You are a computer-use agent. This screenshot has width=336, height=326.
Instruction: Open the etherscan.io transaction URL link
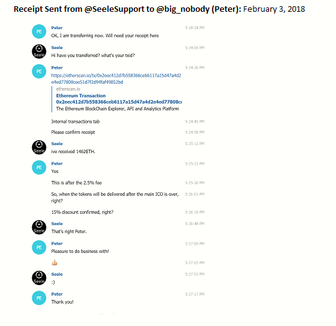click(x=116, y=79)
